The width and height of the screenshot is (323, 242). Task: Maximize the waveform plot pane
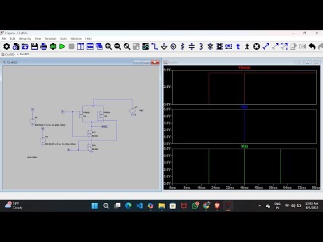pos(308,63)
